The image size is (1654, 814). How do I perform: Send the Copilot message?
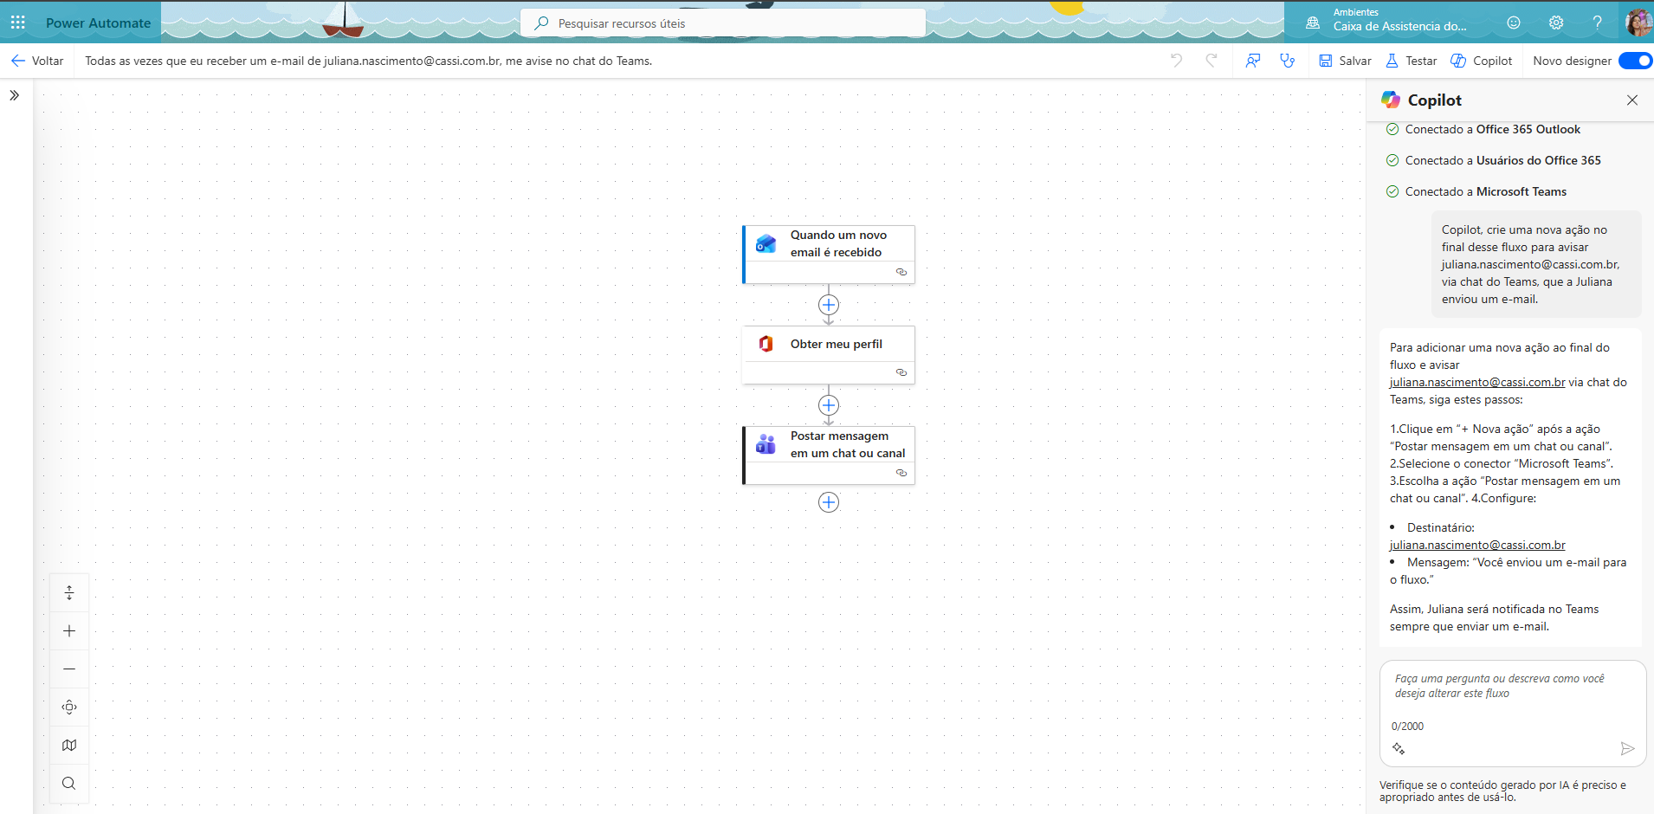pos(1627,749)
